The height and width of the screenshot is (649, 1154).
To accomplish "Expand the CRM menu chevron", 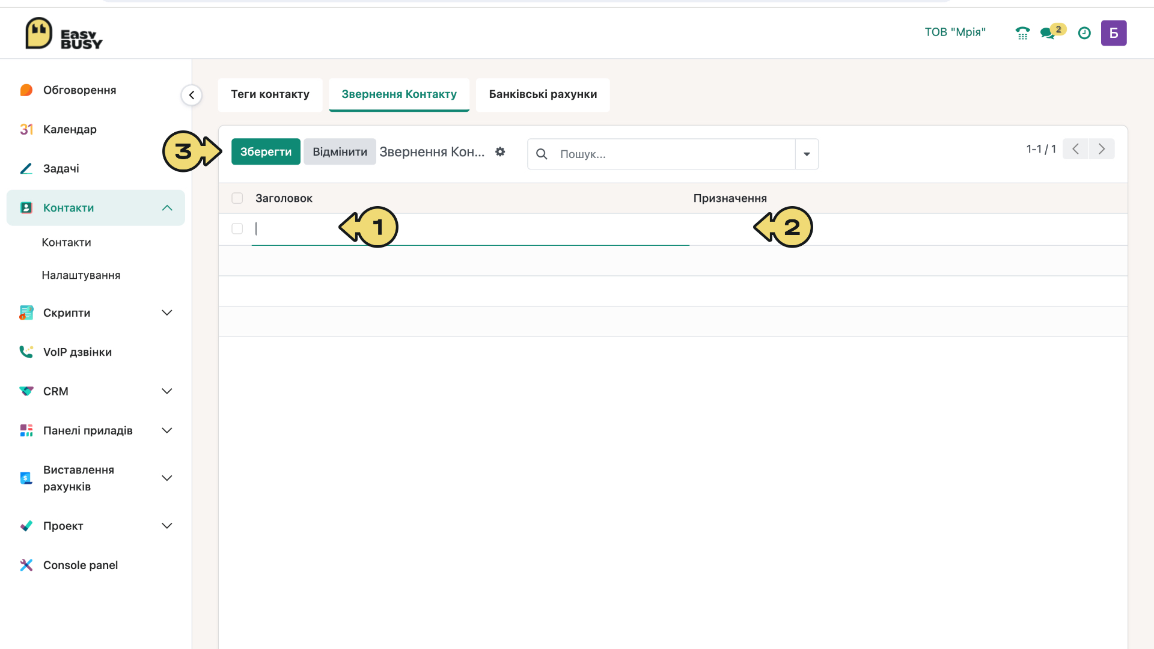I will (167, 391).
